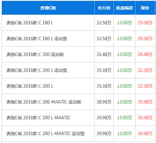Click discount ↓3.00万 in C 200 4MATIC 运动版 row
This screenshot has height=143, width=156.
point(125,102)
